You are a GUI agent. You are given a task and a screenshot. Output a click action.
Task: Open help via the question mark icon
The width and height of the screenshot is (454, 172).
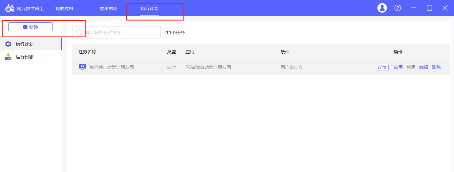(398, 8)
